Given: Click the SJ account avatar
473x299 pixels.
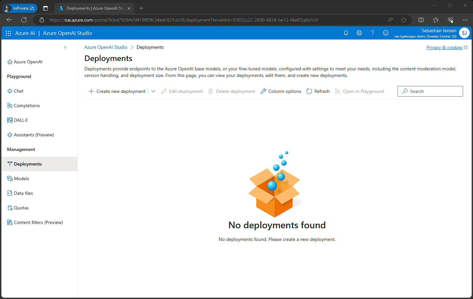Looking at the screenshot, I should pyautogui.click(x=464, y=33).
